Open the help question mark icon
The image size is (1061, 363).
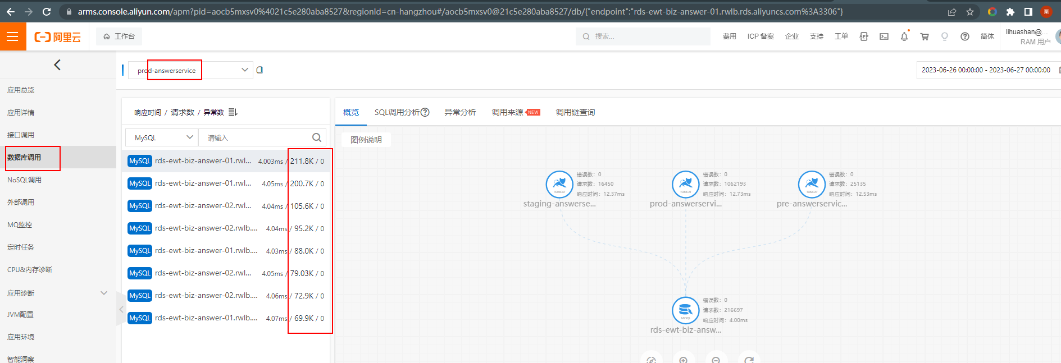(965, 36)
